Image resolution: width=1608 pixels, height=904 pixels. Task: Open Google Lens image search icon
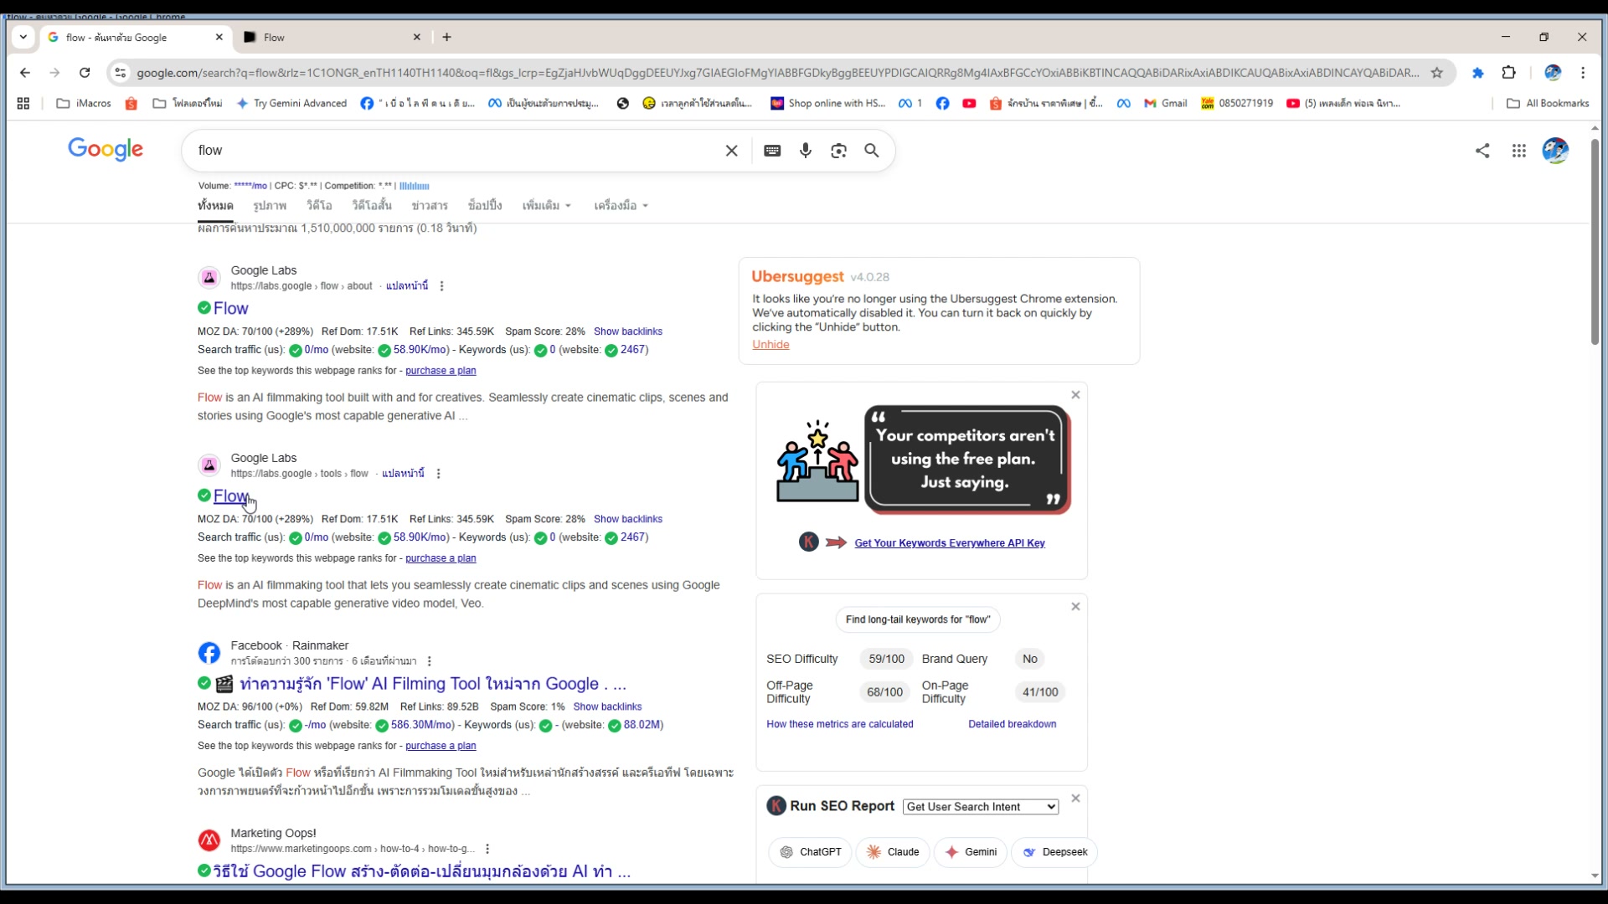(838, 151)
